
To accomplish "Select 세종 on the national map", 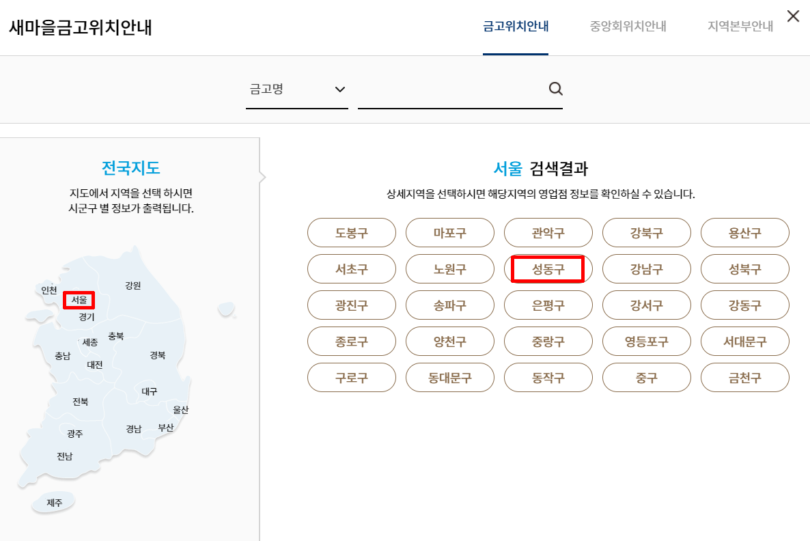I will pos(90,342).
